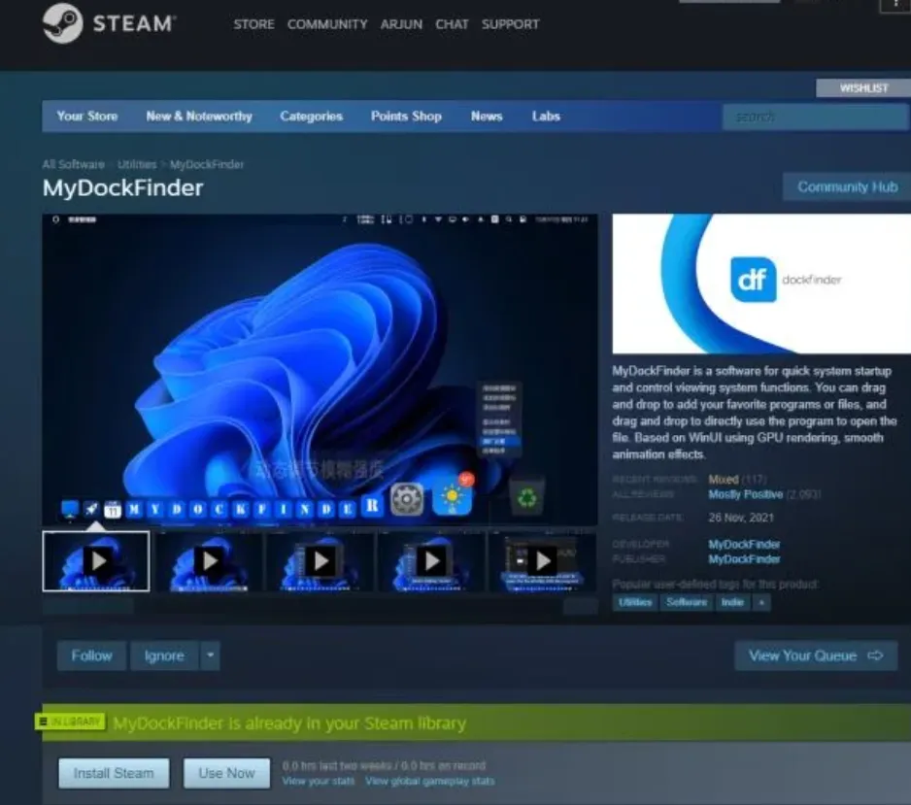Click the launchpad rocket dock icon in video
The height and width of the screenshot is (805, 911).
click(x=91, y=510)
